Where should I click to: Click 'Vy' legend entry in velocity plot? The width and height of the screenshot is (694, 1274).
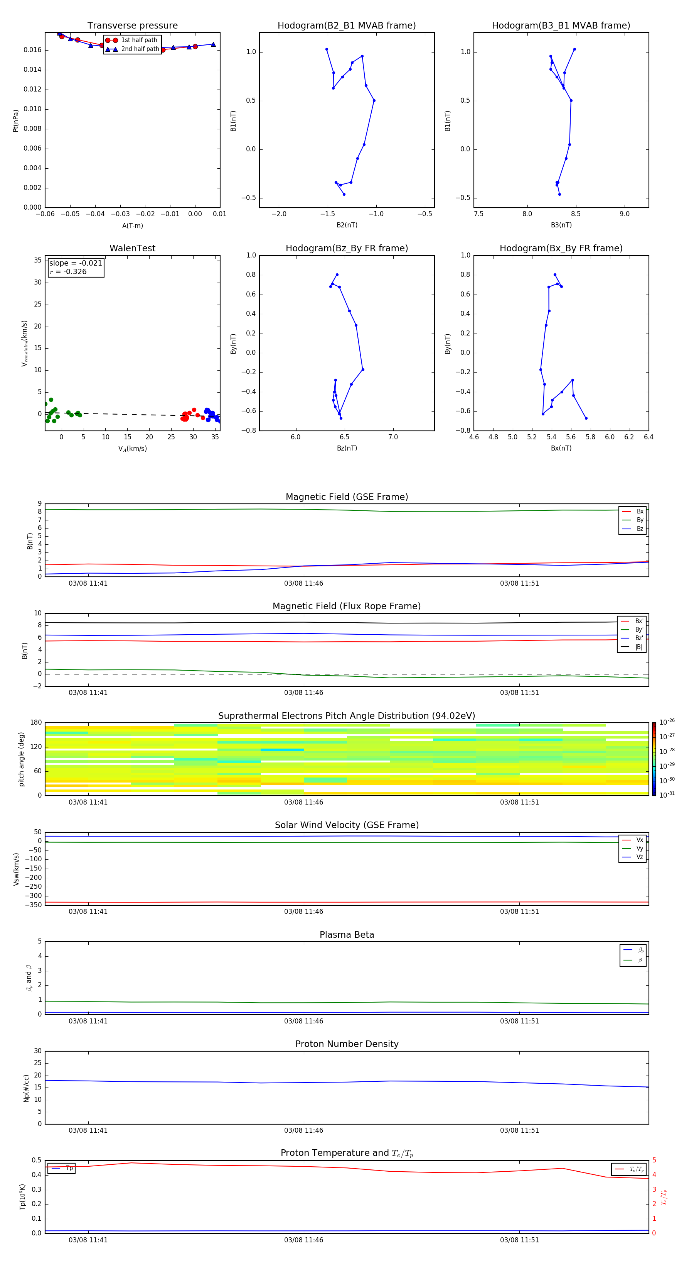coord(633,848)
